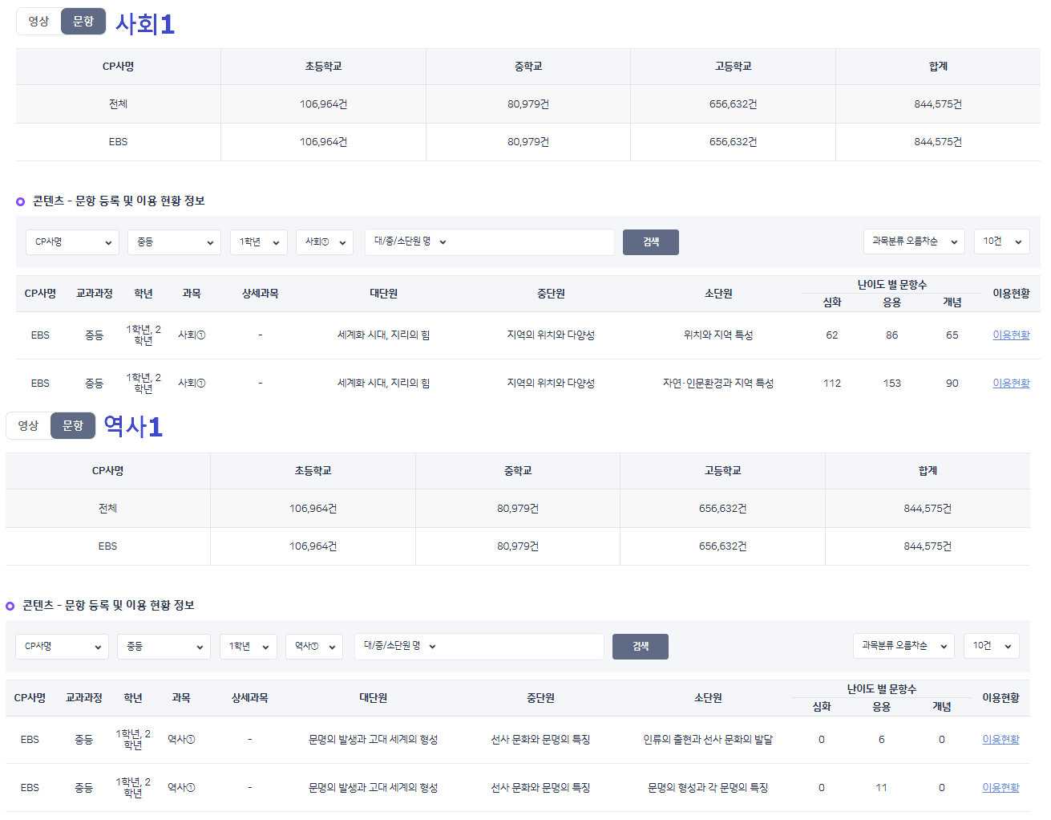Open 이용현황 link for 자연·인문환경과 지역 특성 row
The width and height of the screenshot is (1051, 820).
(x=1011, y=384)
